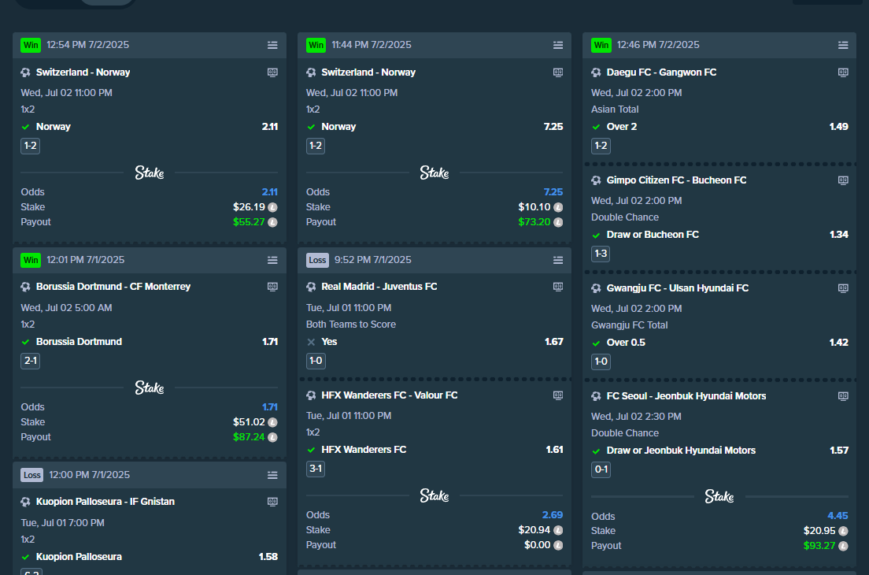Click the payout amount $0.00

coord(537,545)
